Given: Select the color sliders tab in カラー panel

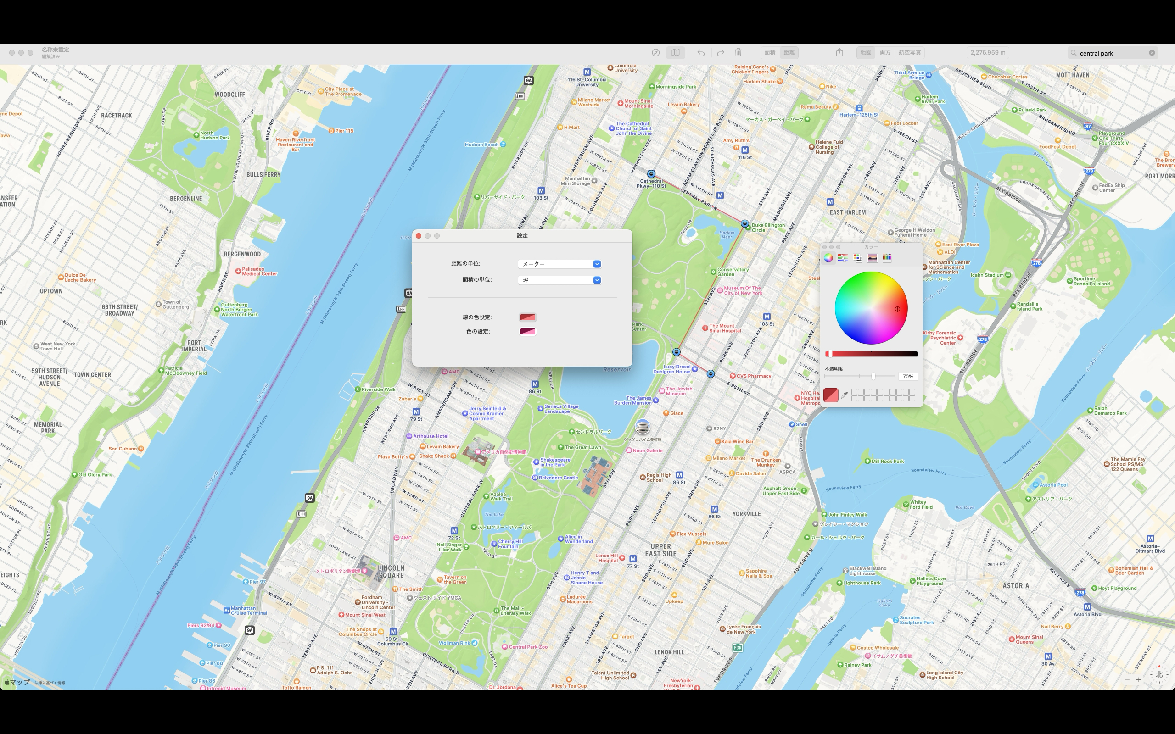Looking at the screenshot, I should [843, 258].
